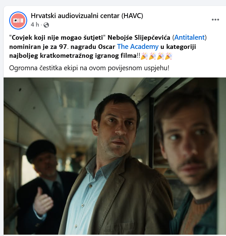
Task: Open the film still photo in viewer
Action: pos(115,156)
